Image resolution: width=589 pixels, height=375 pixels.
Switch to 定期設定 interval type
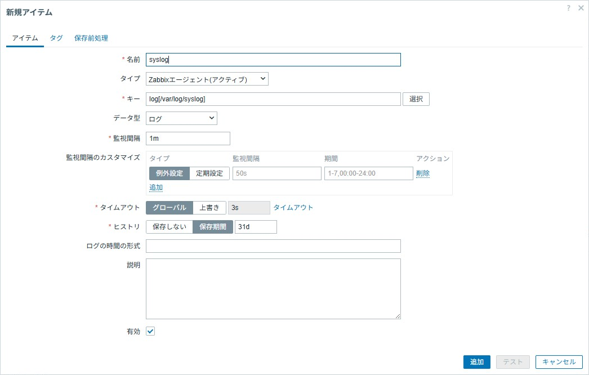211,173
